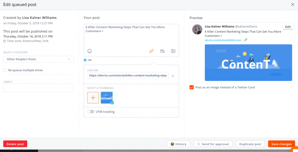298x152 pixels.
Task: Select the Content thumbnail image
Action: point(107,98)
